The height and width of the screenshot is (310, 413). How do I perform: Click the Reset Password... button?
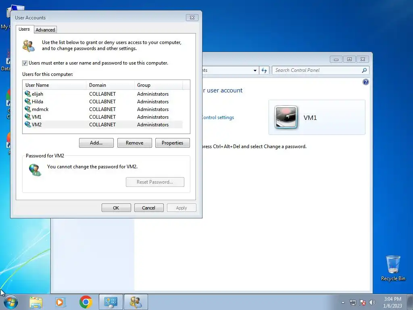[155, 182]
